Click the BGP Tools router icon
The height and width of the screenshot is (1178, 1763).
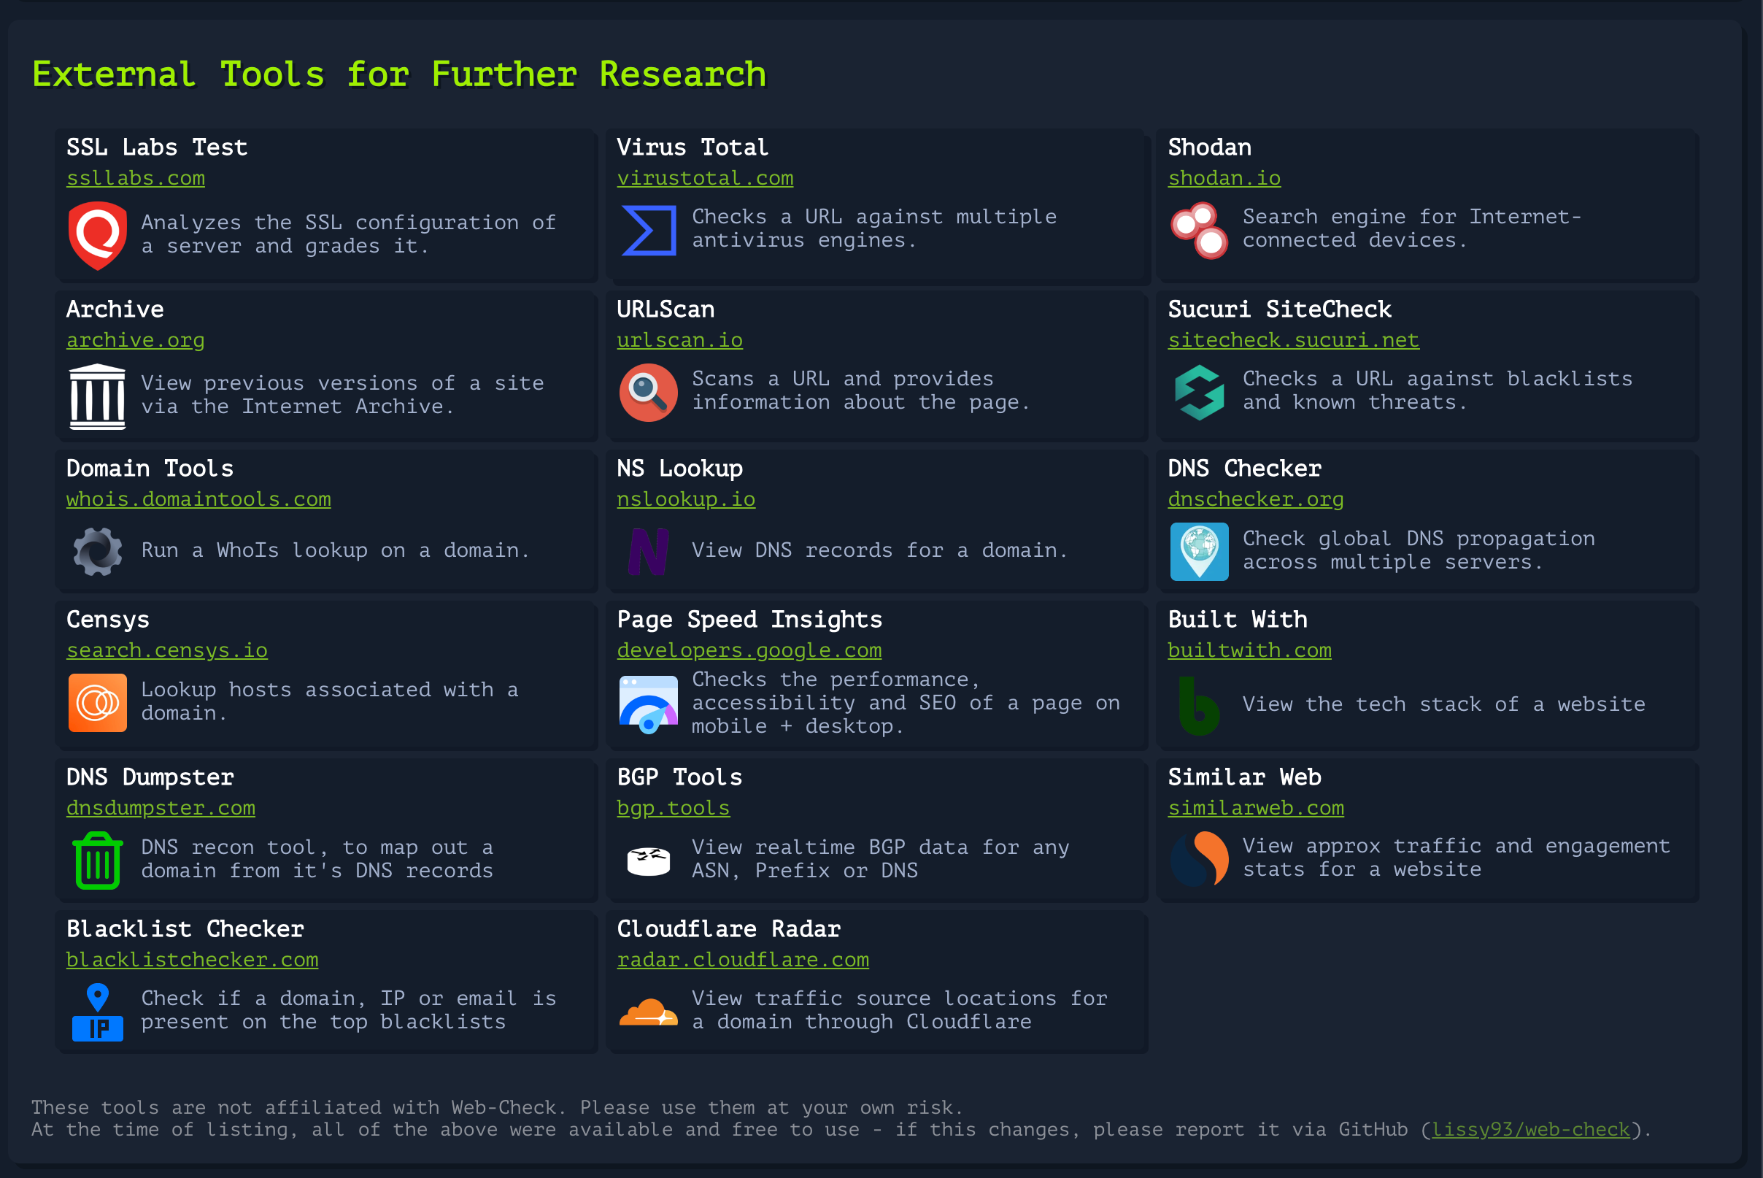point(648,861)
